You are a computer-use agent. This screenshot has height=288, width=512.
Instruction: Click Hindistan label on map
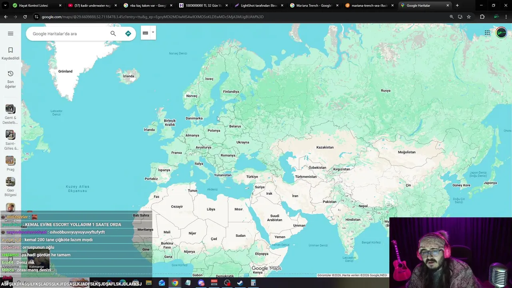[353, 220]
